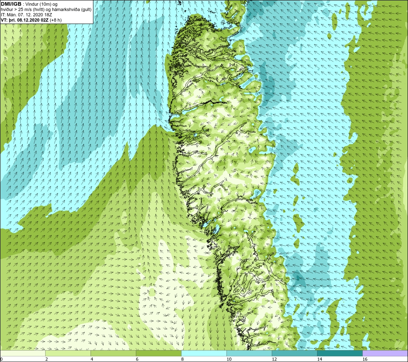This screenshot has height=362, width=408.
Task: Click the teal 12–14 m/s legend swatch
Action: pos(294,353)
